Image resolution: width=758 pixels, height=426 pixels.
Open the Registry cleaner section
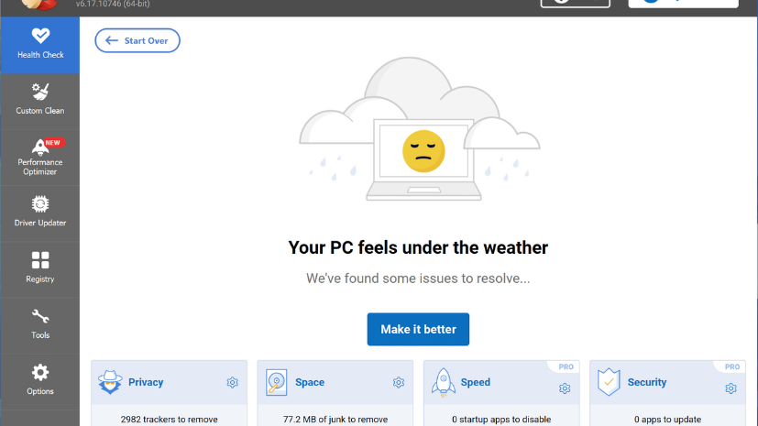[39, 268]
